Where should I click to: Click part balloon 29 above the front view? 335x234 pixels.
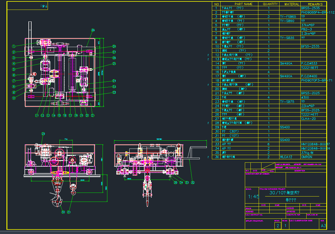[x=43, y=134]
